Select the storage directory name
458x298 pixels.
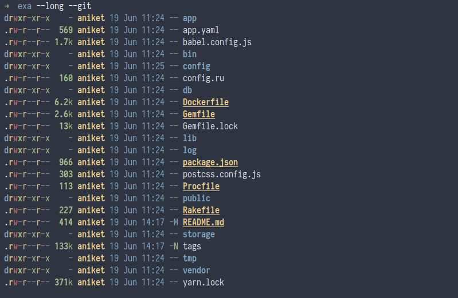[198, 235]
